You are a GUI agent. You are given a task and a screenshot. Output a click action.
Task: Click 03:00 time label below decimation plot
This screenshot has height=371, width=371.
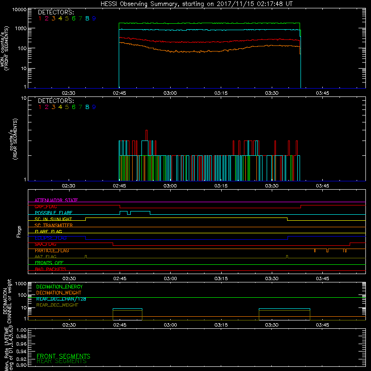[170, 325]
